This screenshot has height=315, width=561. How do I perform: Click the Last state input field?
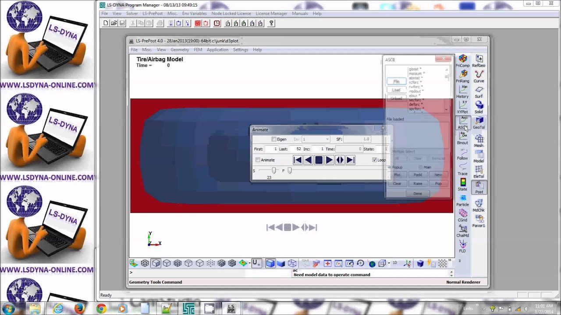[x=295, y=149]
